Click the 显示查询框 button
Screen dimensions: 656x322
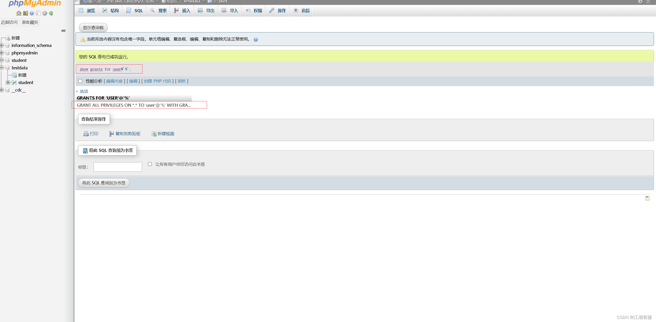[93, 28]
